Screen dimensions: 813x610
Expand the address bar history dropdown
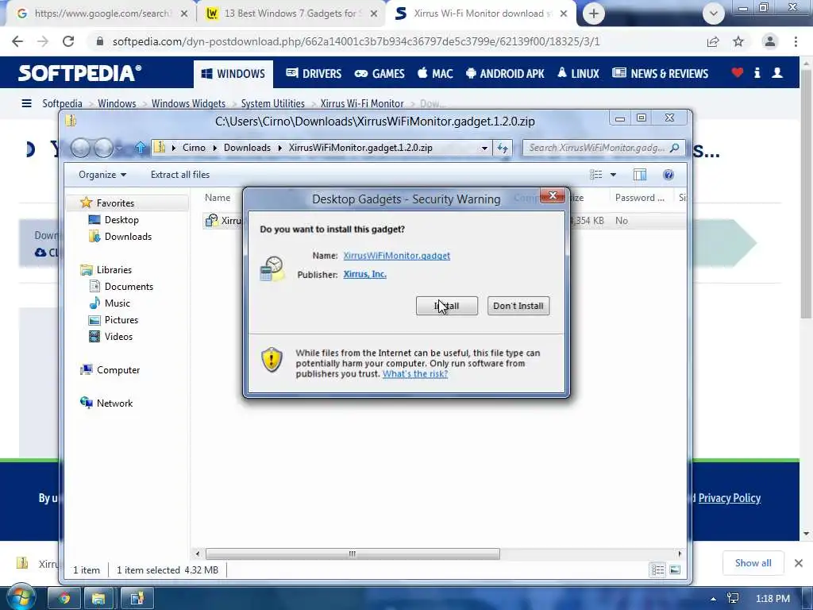484,148
